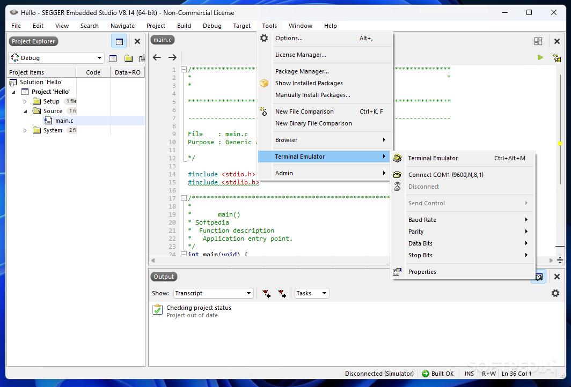571x387 pixels.
Task: Select main.c in the project tree
Action: pyautogui.click(x=64, y=121)
